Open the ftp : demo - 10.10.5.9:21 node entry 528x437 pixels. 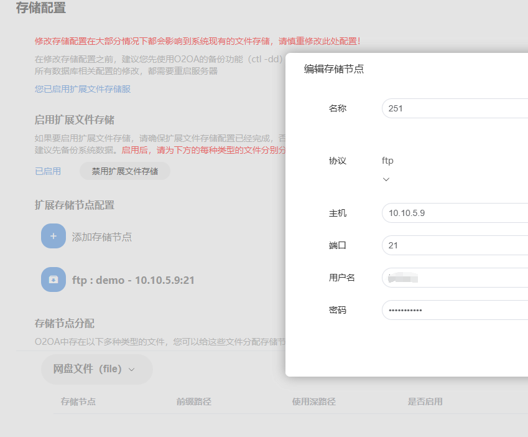[x=133, y=280]
